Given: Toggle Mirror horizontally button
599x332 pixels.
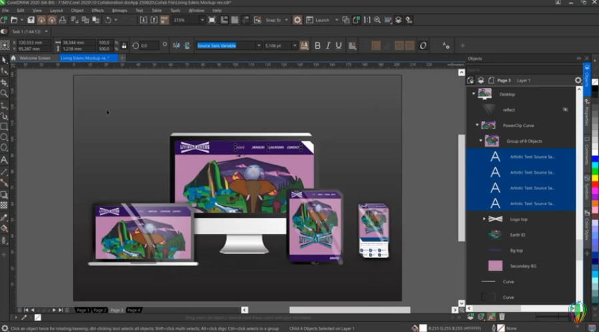Looking at the screenshot, I should [176, 45].
